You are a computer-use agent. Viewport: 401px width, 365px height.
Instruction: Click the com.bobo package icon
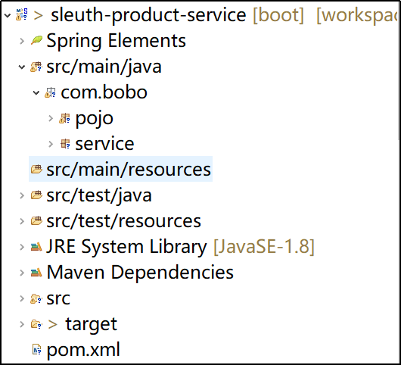(x=50, y=92)
